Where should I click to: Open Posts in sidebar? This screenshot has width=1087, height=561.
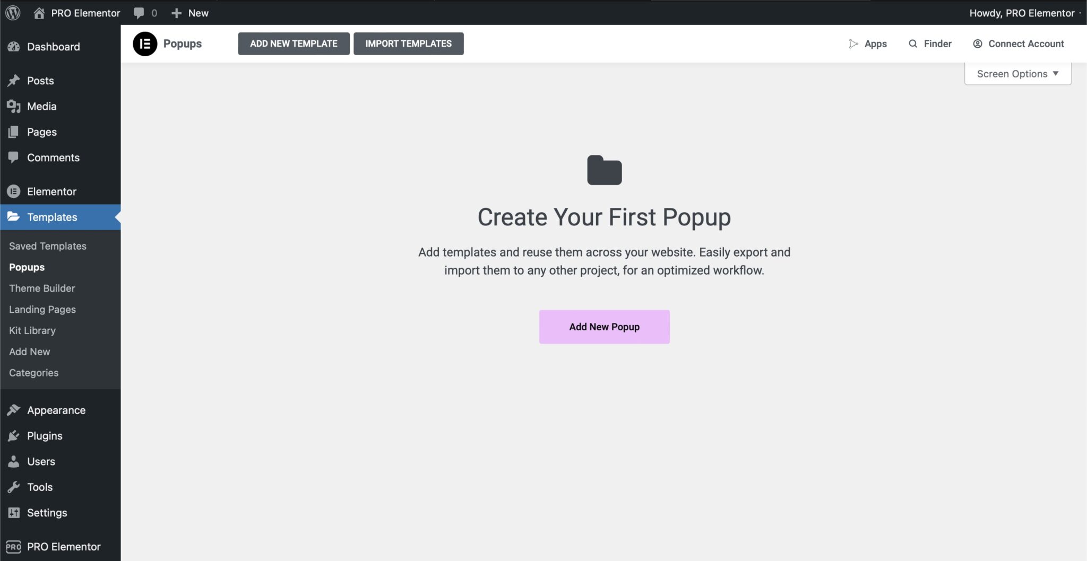click(x=61, y=81)
